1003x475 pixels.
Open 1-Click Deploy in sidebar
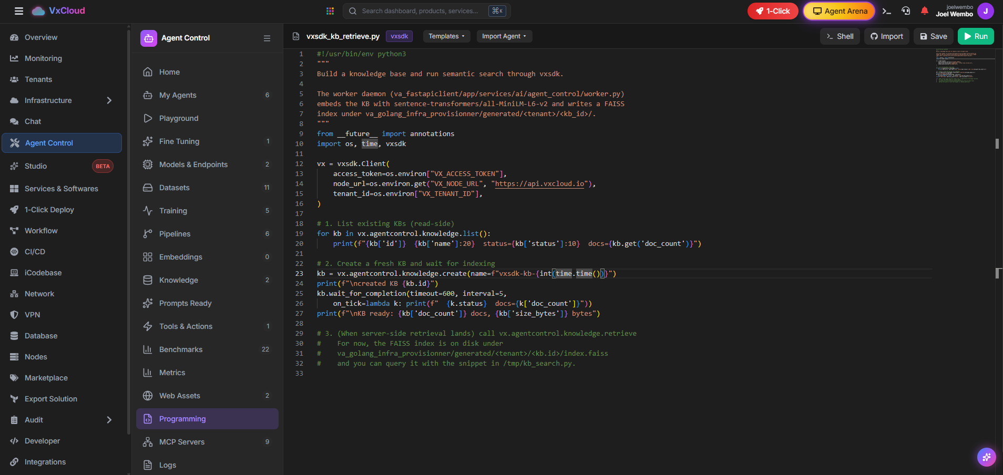pos(63,210)
